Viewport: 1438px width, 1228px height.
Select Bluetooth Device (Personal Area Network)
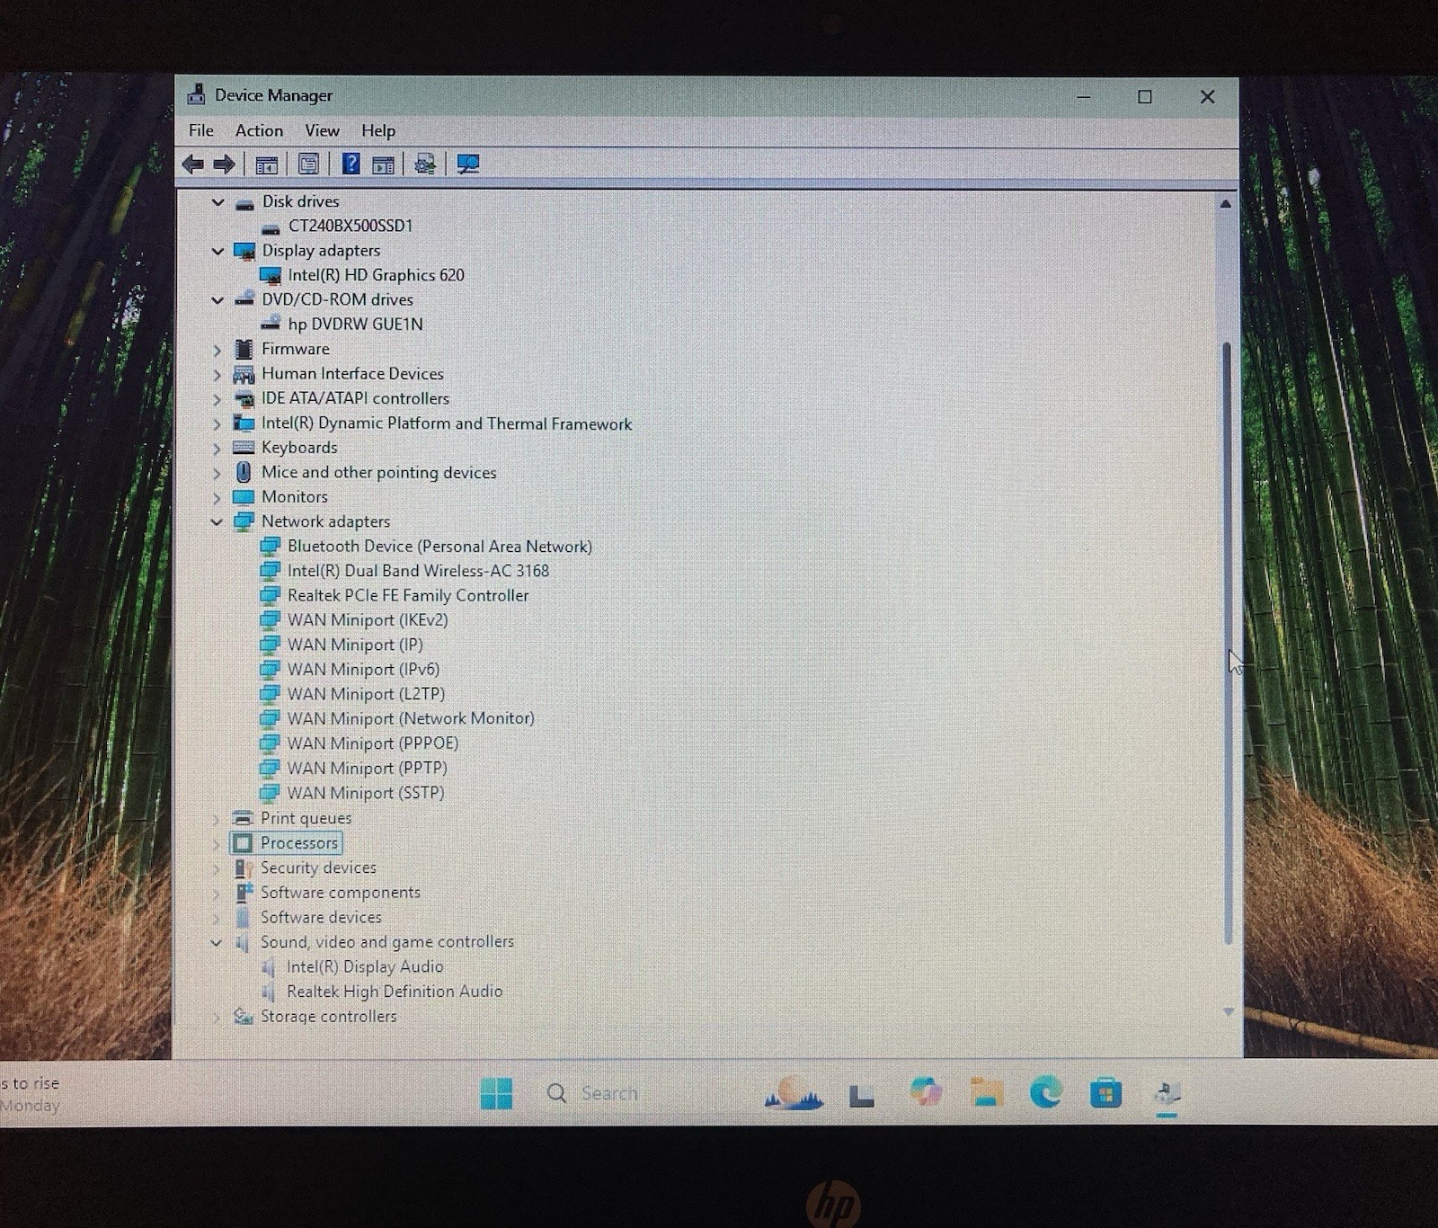coord(439,547)
